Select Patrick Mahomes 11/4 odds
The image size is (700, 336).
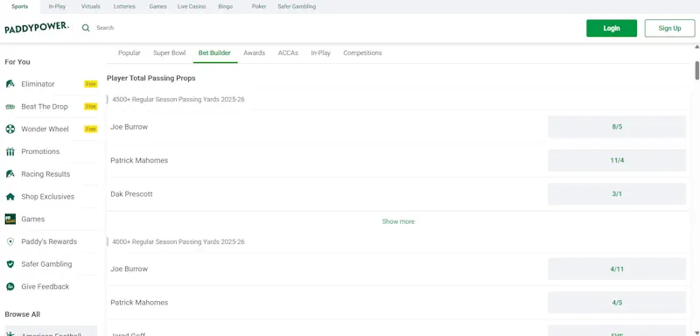pyautogui.click(x=617, y=160)
